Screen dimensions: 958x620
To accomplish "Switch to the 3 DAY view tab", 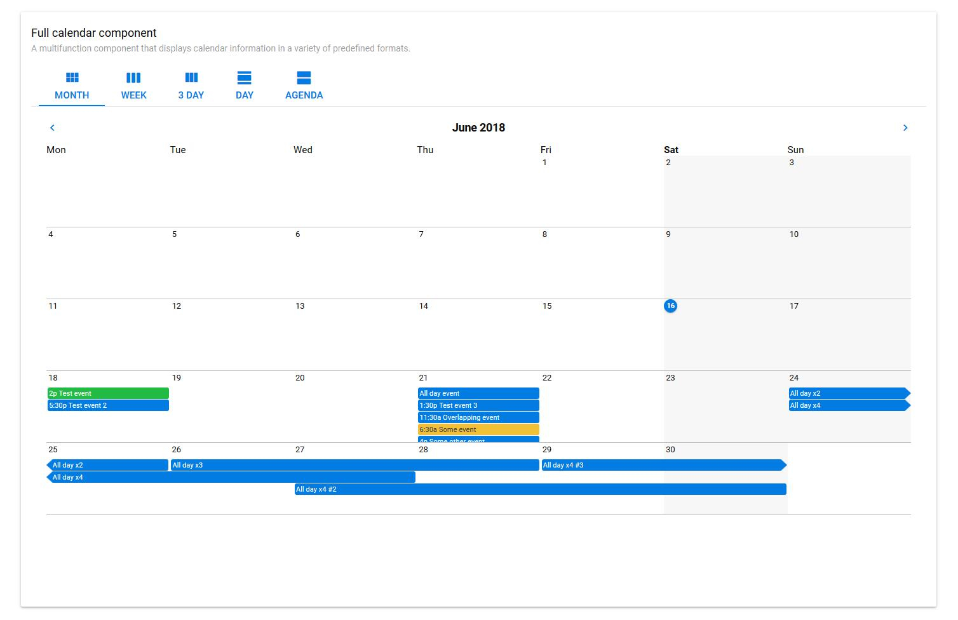I will point(191,86).
